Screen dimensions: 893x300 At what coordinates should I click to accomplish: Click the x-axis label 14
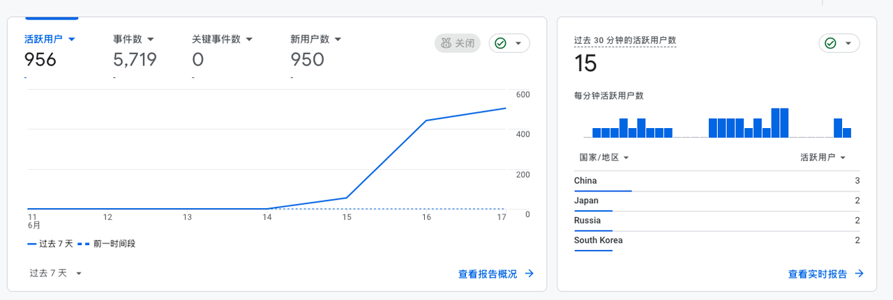point(267,217)
